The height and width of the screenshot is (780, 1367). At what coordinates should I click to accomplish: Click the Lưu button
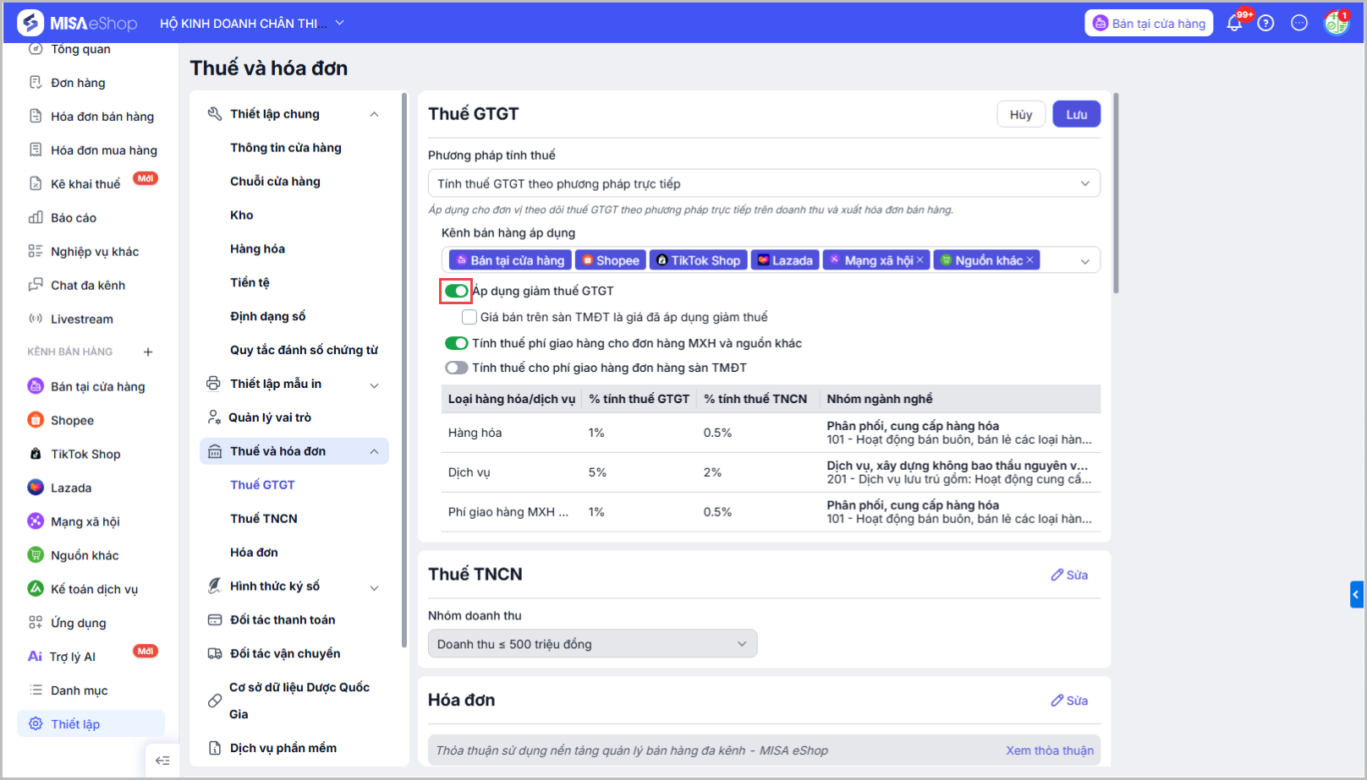[1077, 114]
